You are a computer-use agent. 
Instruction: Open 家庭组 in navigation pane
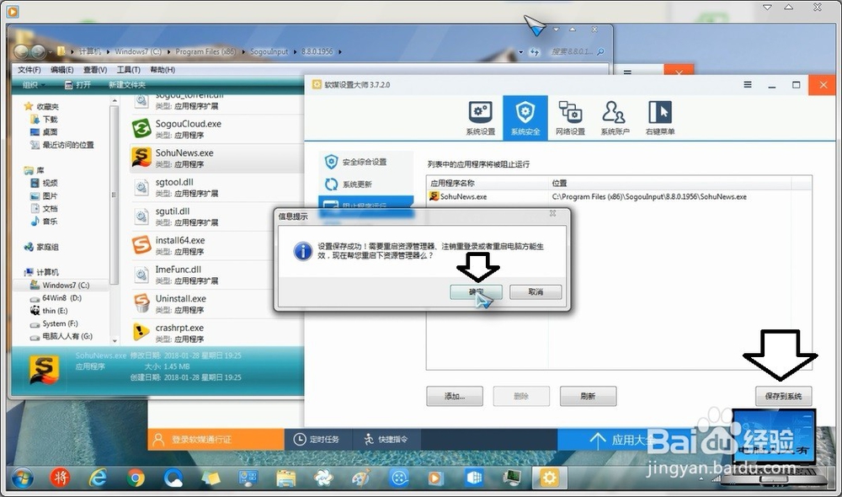[42, 247]
